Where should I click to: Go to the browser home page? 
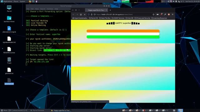81,15
